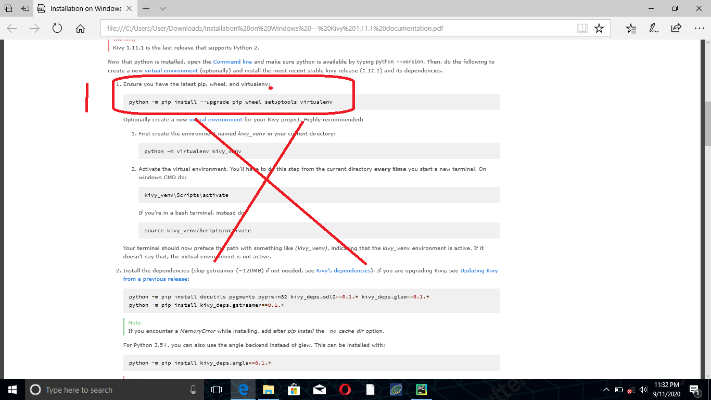Set these tabs aside
The height and width of the screenshot is (400, 711).
pos(23,8)
